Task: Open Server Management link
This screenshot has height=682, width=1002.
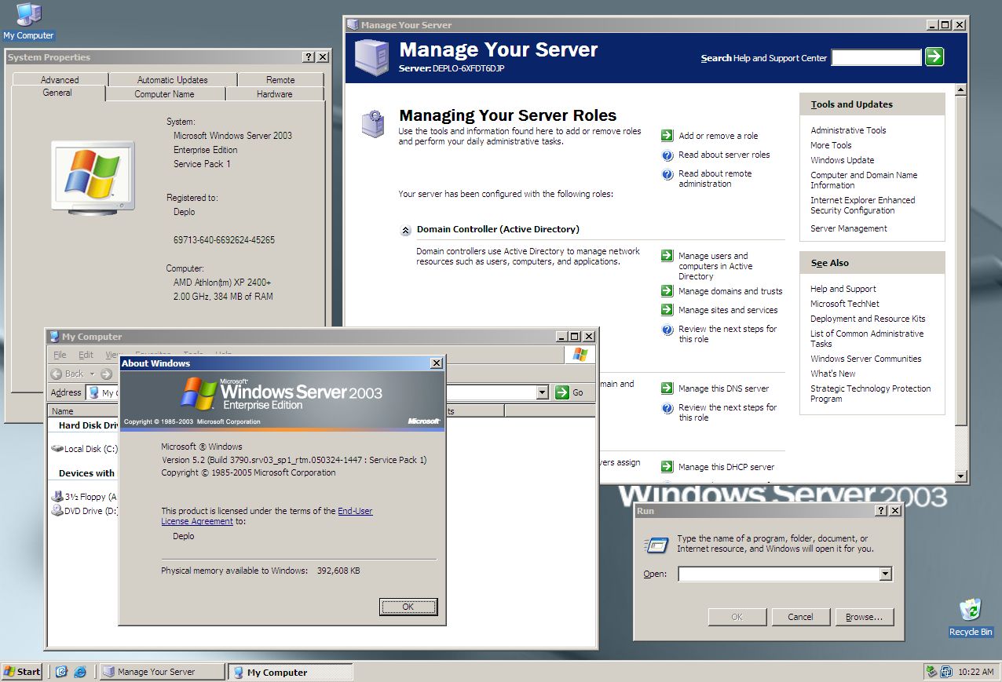Action: tap(849, 228)
